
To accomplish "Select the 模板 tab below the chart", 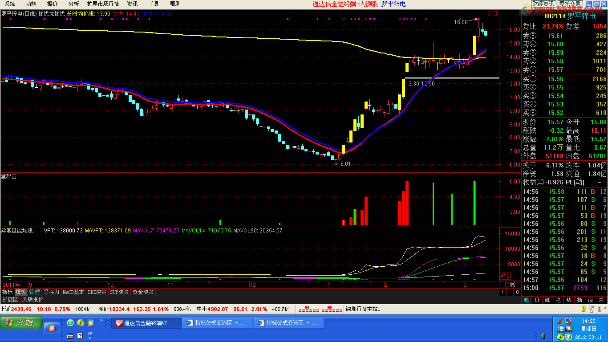I will [21, 292].
